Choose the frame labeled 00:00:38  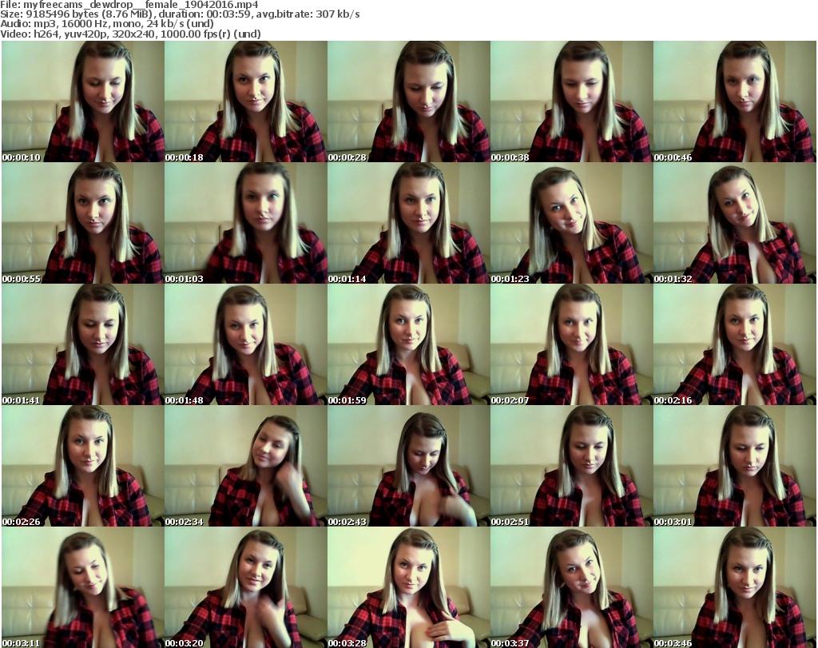point(572,101)
